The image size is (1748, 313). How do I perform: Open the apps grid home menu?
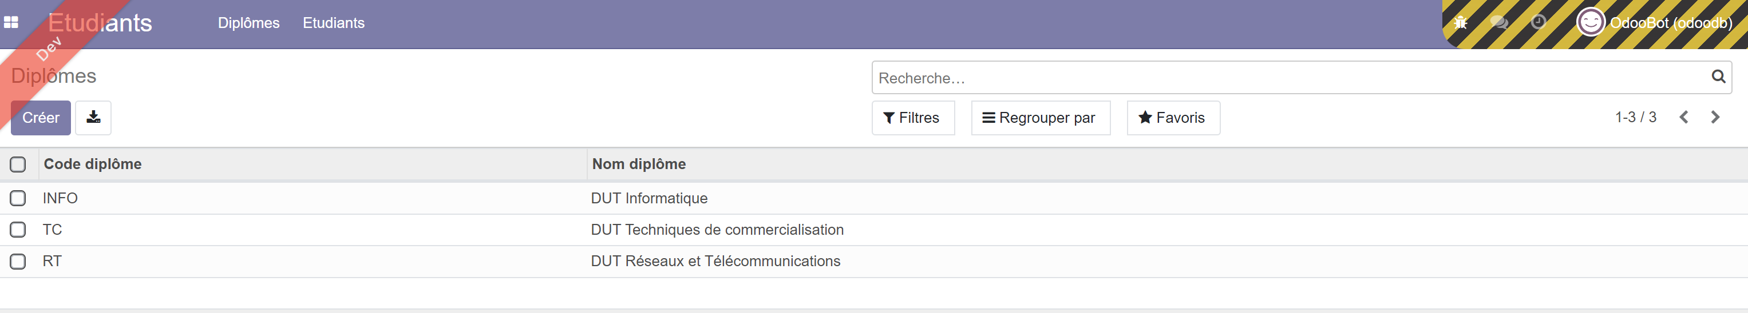click(x=11, y=22)
